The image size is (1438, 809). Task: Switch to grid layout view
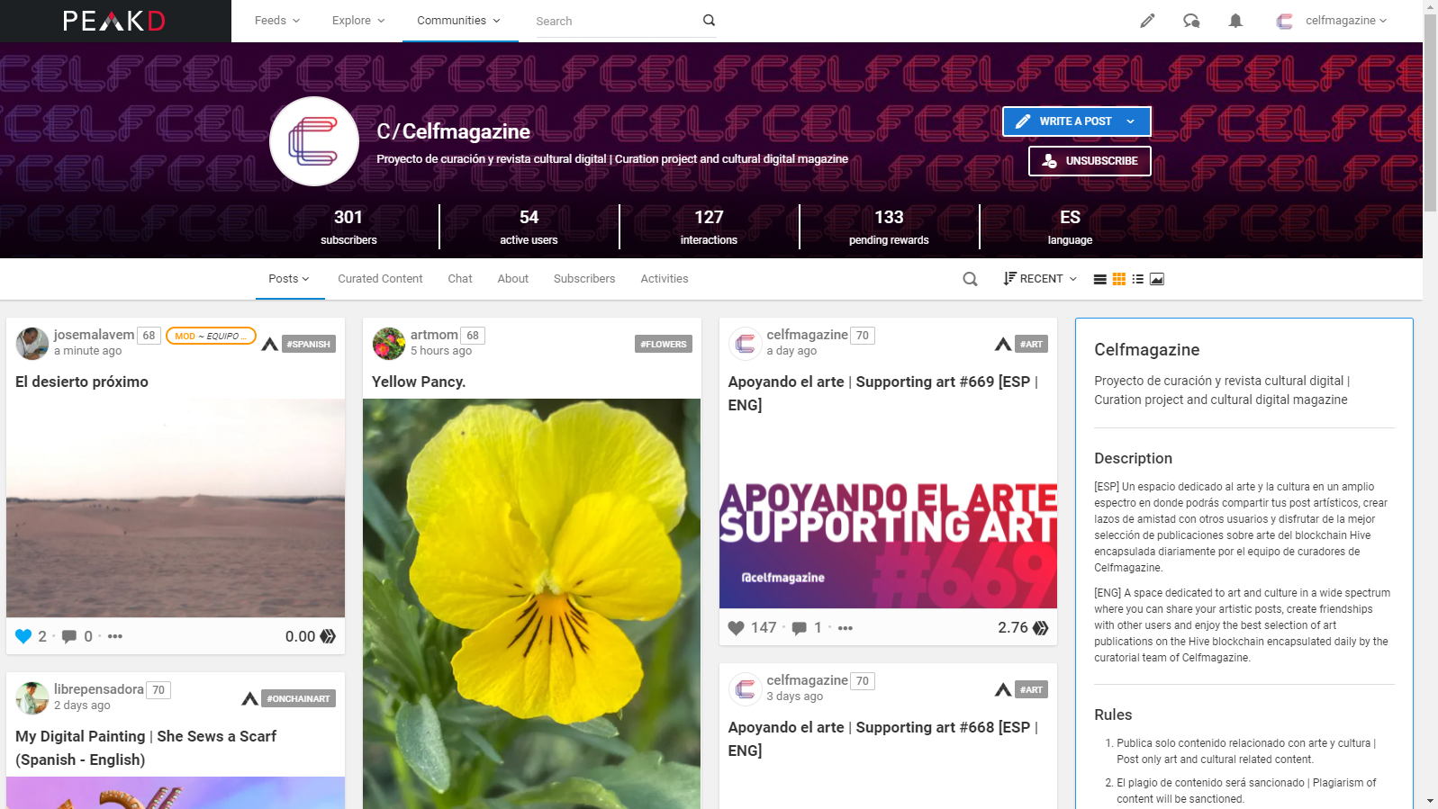pyautogui.click(x=1118, y=279)
